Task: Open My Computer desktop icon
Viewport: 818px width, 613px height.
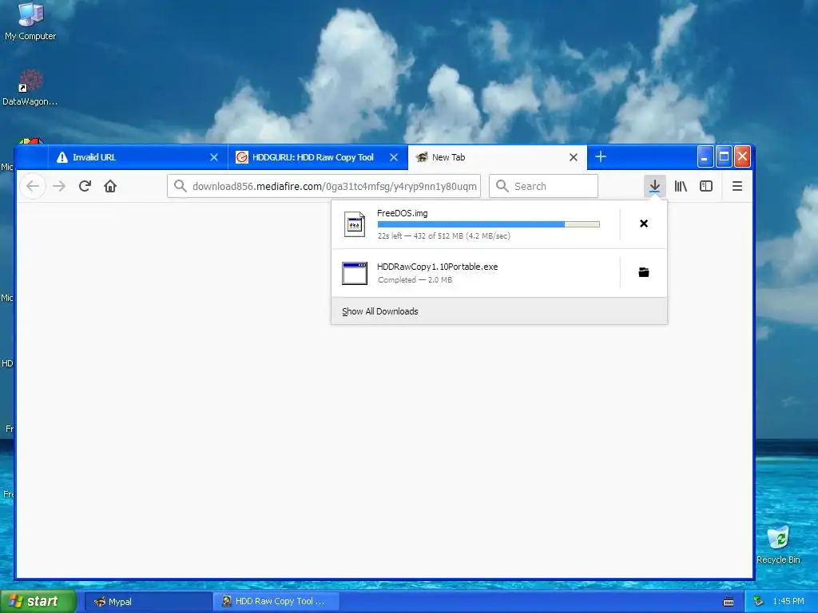Action: pyautogui.click(x=30, y=22)
